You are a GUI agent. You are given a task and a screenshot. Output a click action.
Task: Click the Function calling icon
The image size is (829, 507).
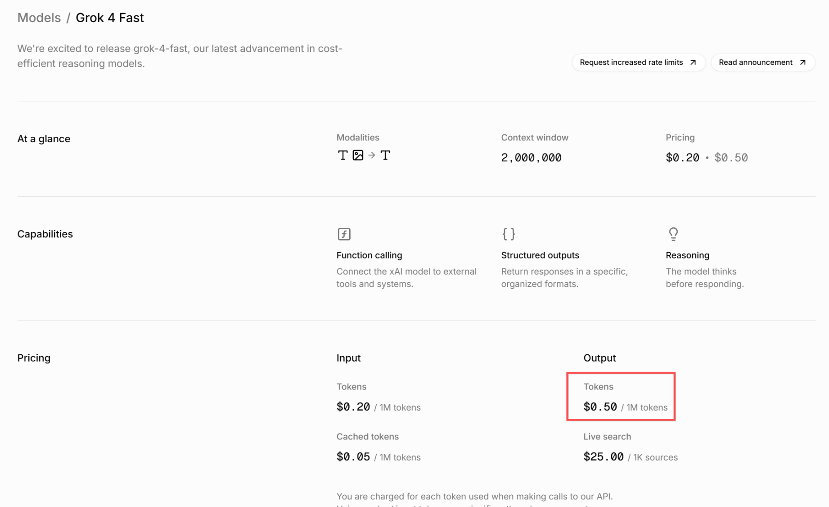344,234
